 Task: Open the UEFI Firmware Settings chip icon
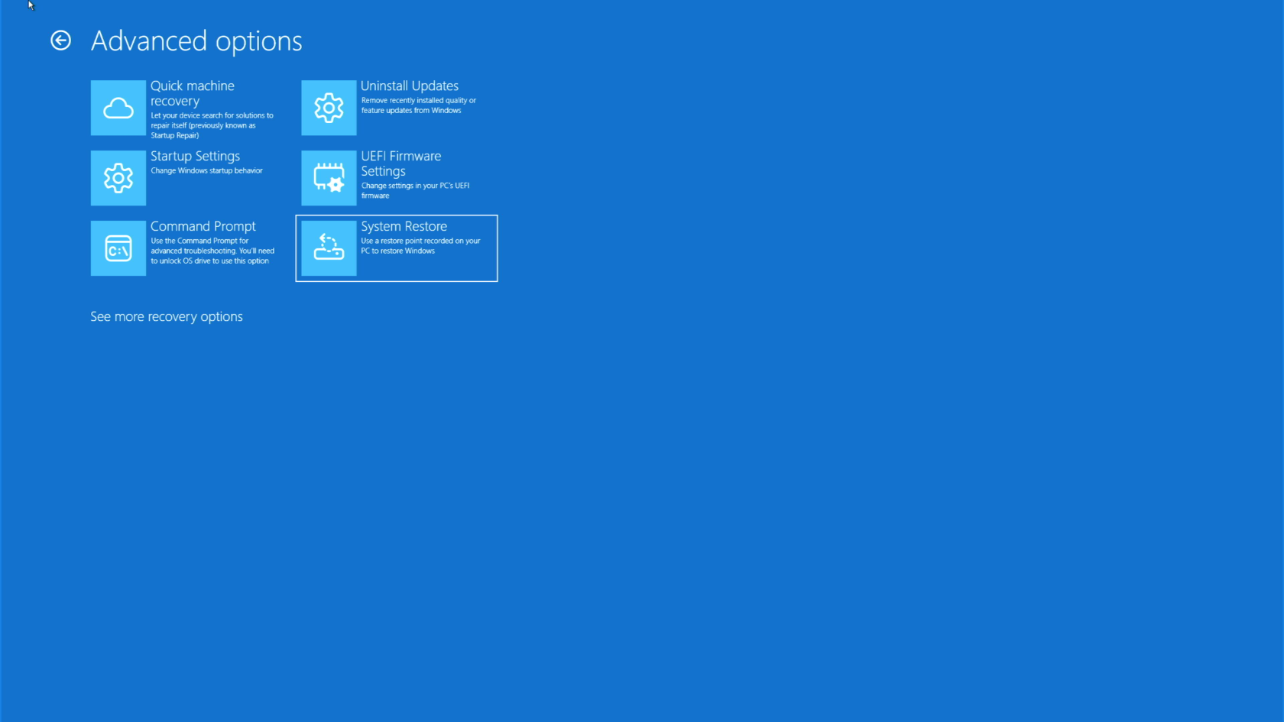[329, 178]
